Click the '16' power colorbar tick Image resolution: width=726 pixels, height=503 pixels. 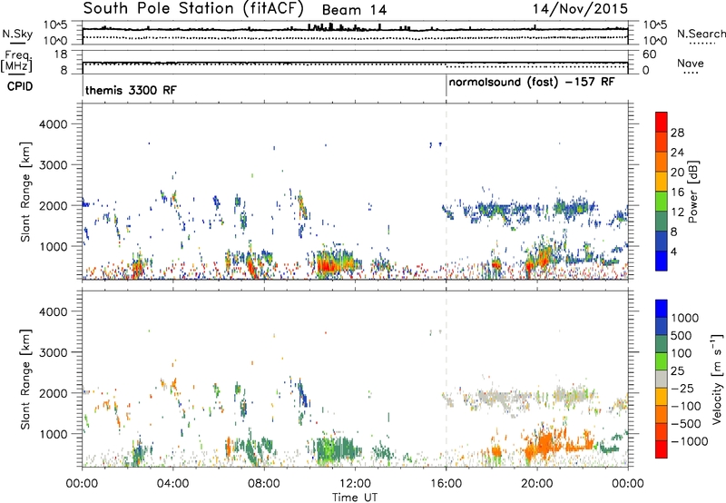tap(677, 192)
